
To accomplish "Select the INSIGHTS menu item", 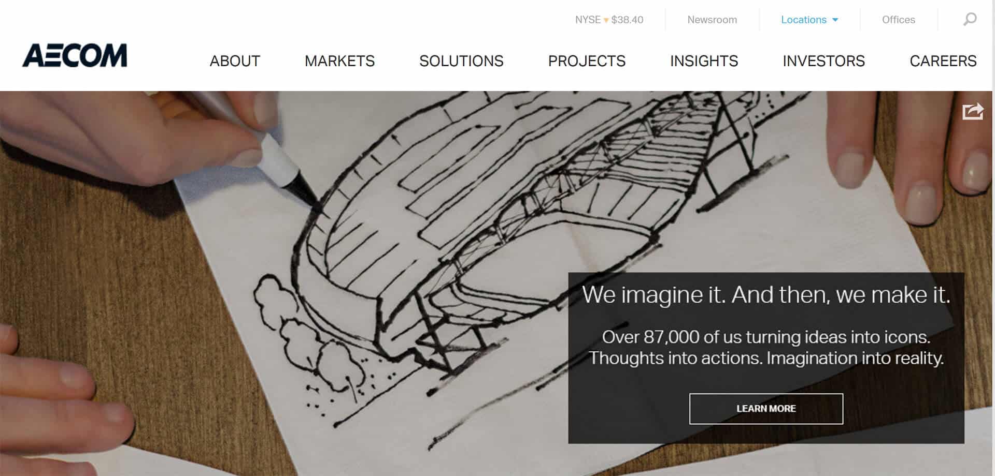I will coord(704,61).
